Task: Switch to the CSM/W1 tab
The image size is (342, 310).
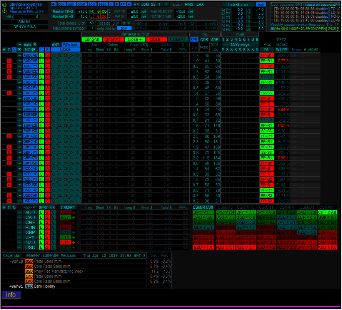Action: pos(327,208)
